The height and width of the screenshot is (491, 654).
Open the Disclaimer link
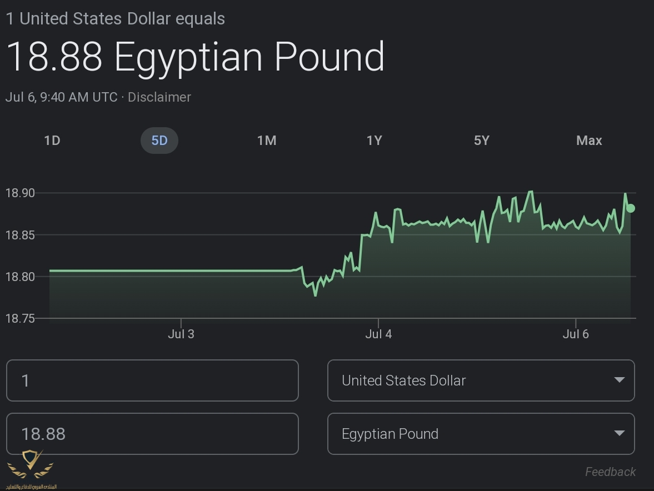(159, 97)
